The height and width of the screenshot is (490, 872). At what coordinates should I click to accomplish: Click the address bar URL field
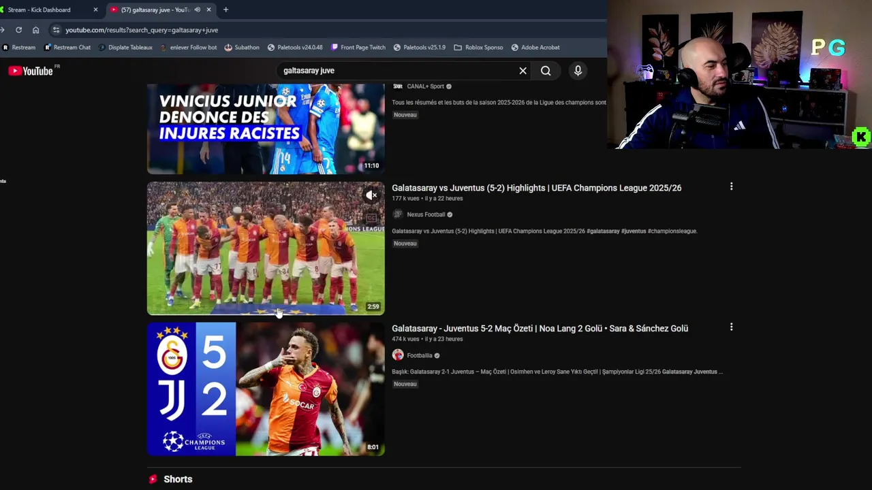327,30
